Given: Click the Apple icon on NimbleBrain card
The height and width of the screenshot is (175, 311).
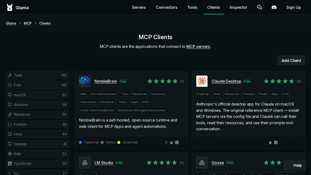Looking at the screenshot, I should [x=171, y=142].
